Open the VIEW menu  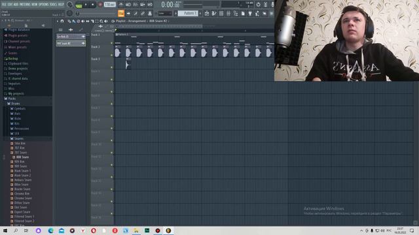[35, 5]
